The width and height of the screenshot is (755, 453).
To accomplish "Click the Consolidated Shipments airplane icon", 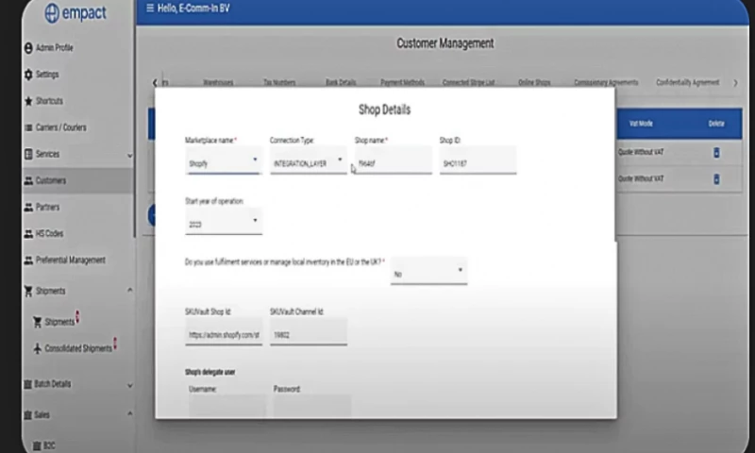I will pos(37,348).
